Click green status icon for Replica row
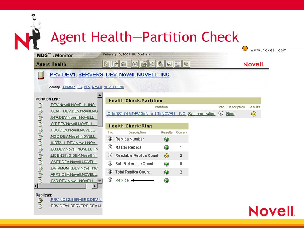Screen dimensions: 304x228 click(166, 180)
